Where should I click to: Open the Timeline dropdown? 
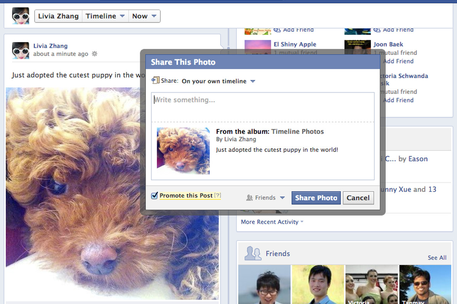click(x=105, y=16)
